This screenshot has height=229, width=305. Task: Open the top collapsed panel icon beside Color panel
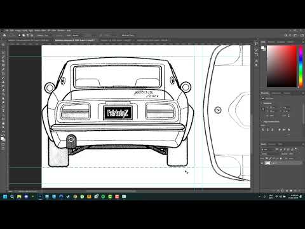pyautogui.click(x=256, y=43)
